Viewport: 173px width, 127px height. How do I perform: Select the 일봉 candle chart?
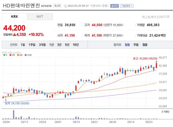(127, 45)
